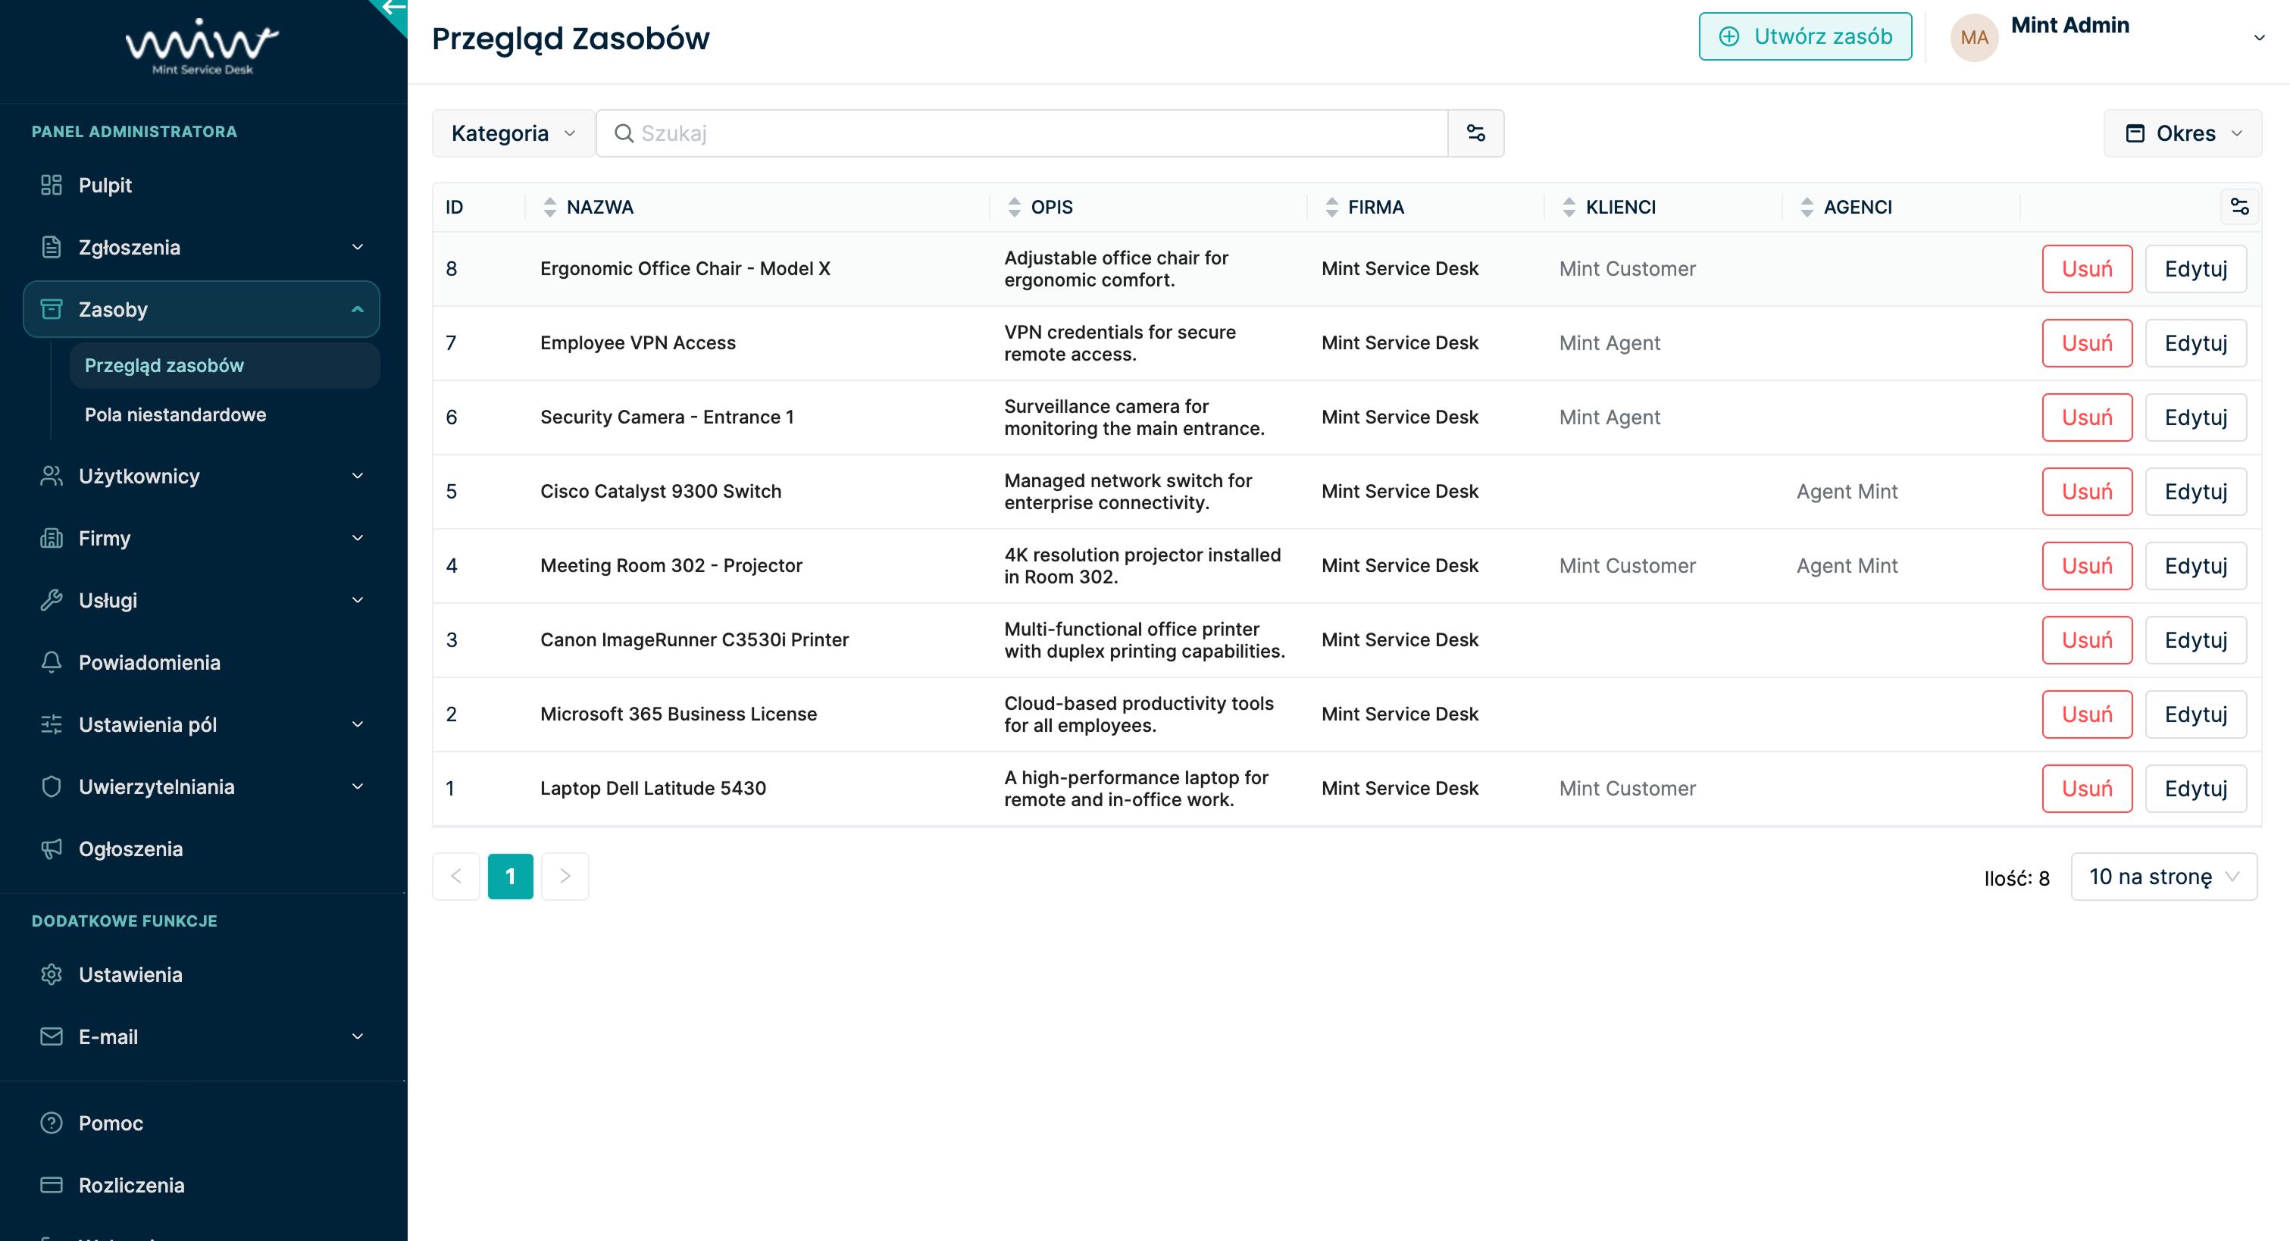
Task: Sort table by NAZWA column arrows
Action: tap(549, 207)
